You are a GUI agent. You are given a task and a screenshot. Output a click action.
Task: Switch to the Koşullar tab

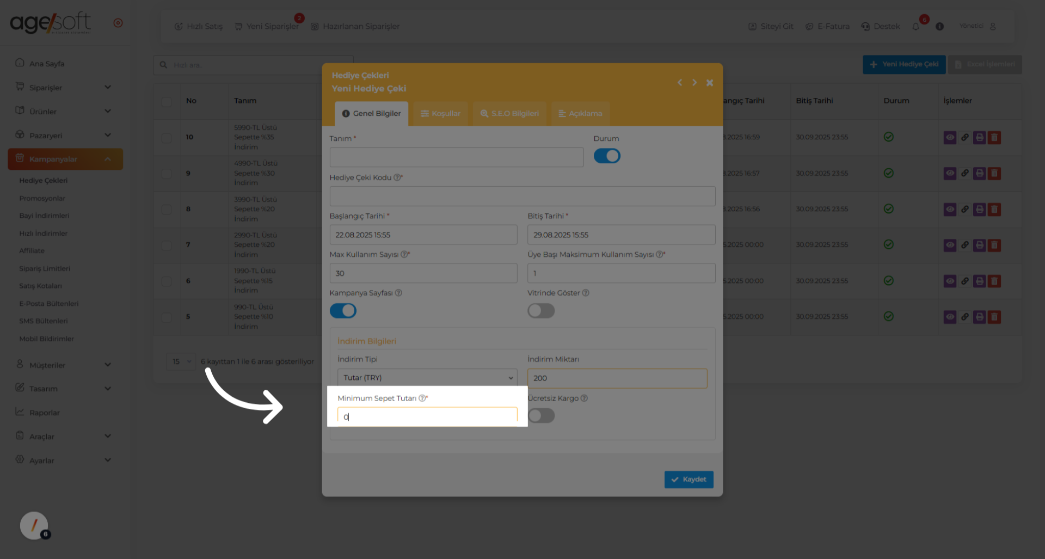click(440, 113)
